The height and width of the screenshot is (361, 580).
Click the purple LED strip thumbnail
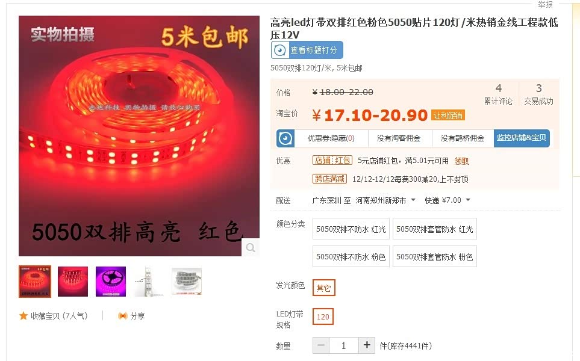coord(111,282)
